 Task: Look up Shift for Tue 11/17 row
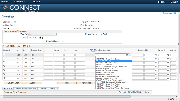(x=156, y=79)
